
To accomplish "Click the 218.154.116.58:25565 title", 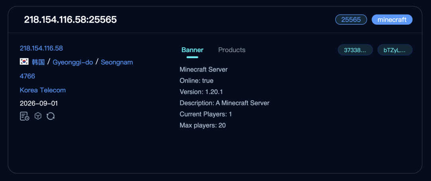I will point(70,19).
